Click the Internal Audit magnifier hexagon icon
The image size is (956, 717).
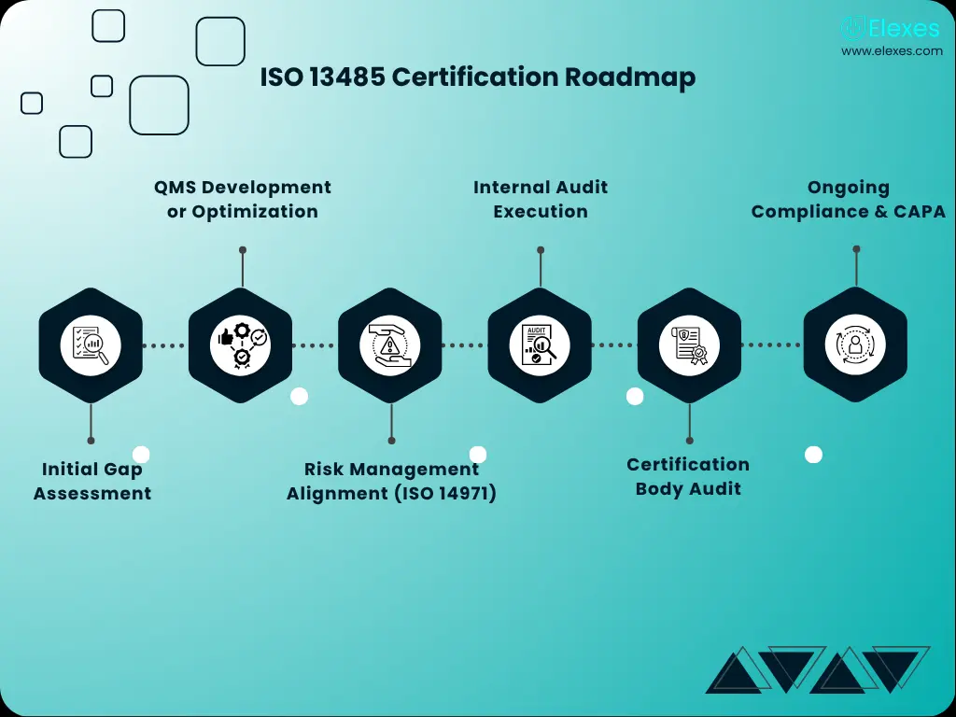tap(540, 345)
